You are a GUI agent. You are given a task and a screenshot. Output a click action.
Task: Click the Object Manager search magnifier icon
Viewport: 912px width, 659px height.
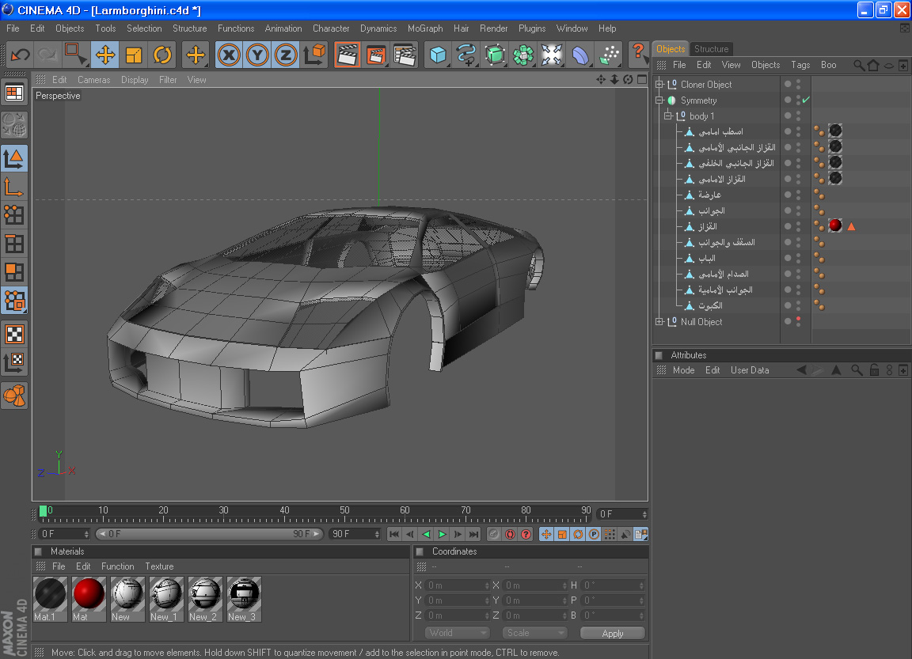(858, 65)
